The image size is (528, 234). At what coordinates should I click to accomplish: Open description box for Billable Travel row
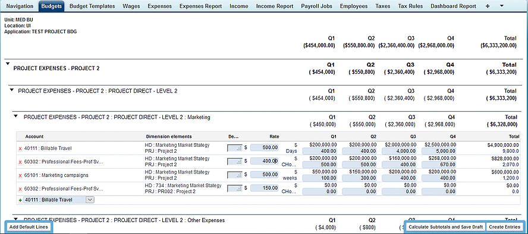coord(235,148)
